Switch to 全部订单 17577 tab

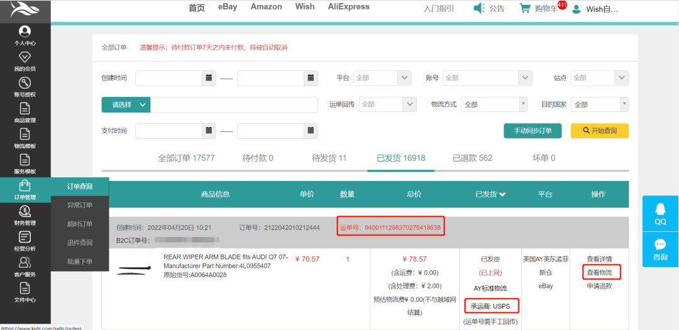click(x=186, y=158)
